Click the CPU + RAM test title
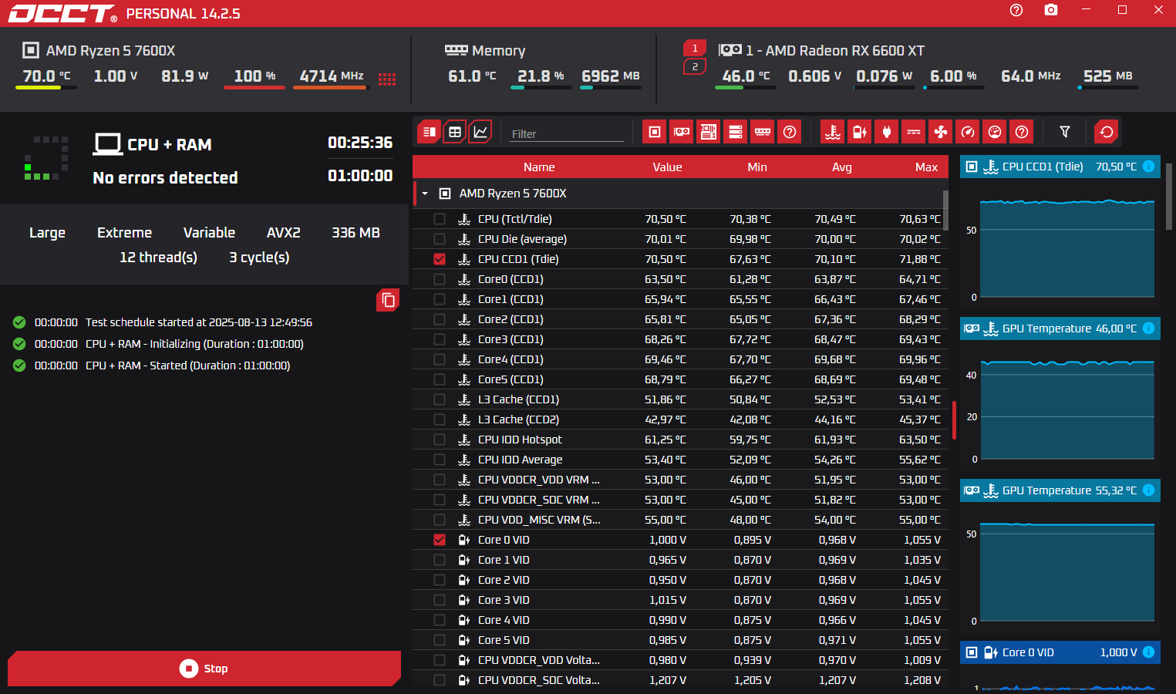 tap(169, 145)
